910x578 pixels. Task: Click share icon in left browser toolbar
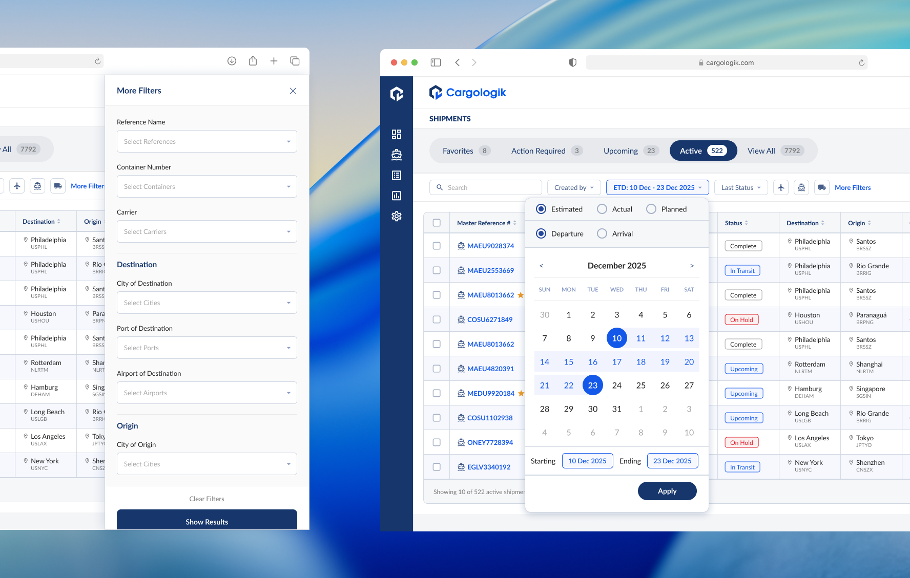click(x=253, y=61)
